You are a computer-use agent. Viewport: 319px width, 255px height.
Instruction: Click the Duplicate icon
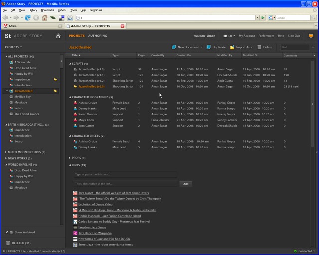tap(208, 47)
